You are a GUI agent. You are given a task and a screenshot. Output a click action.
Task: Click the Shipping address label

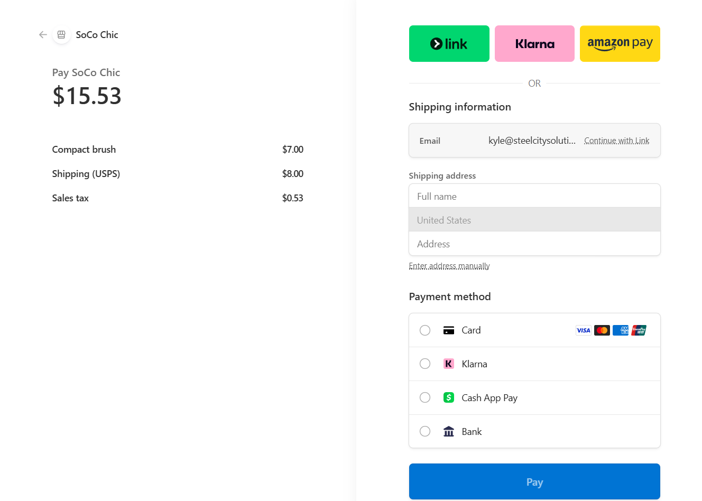tap(442, 175)
